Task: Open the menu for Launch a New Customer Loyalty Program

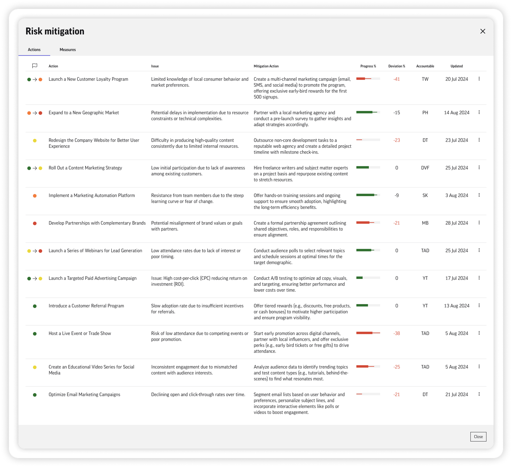Action: pos(479,79)
